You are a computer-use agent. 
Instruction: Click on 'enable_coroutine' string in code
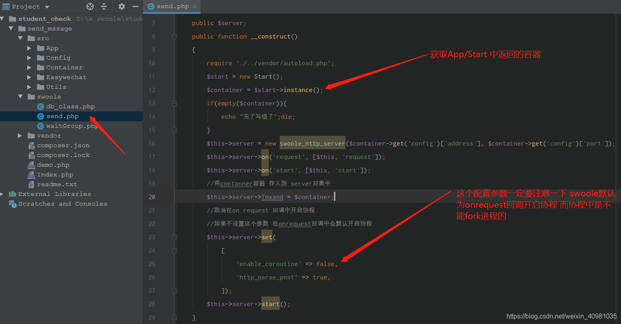(269, 264)
